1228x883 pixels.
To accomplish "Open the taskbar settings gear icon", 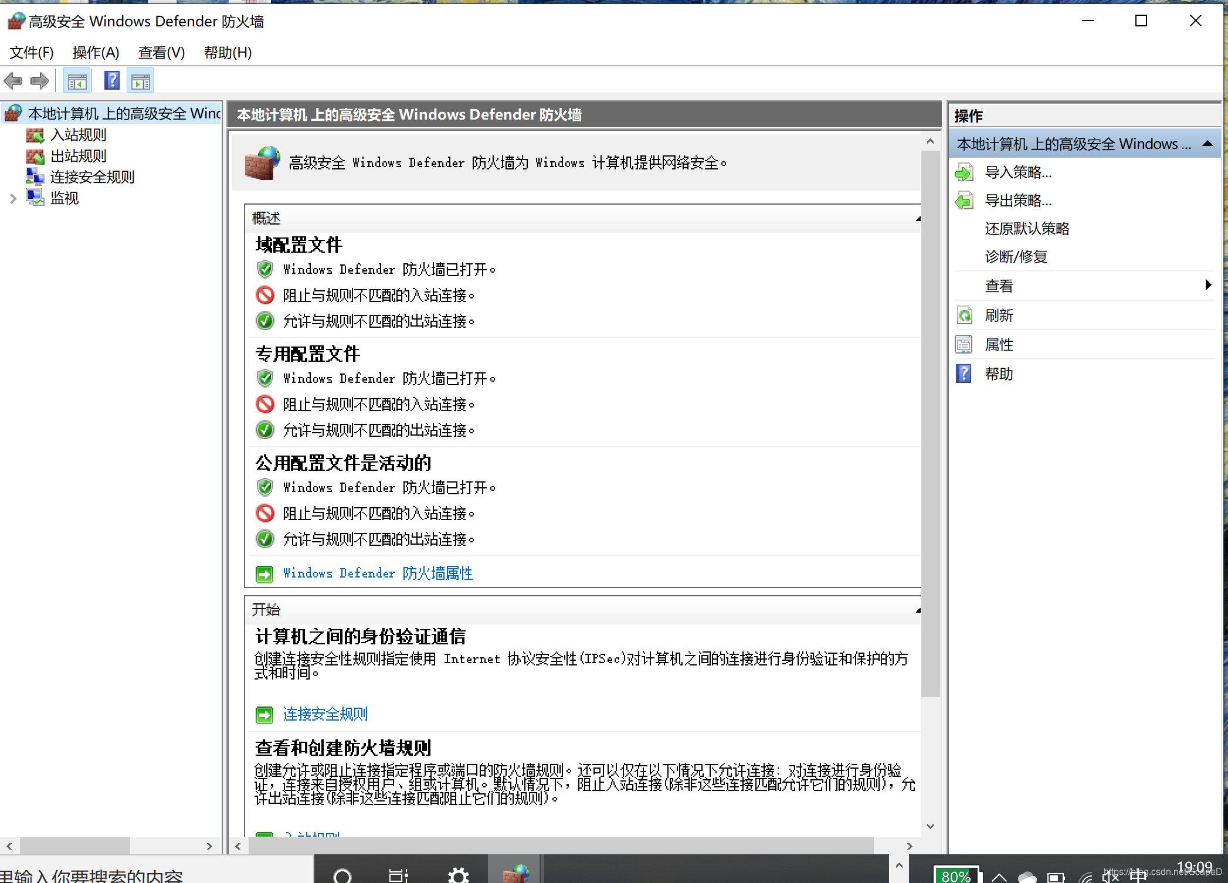I will tap(458, 875).
